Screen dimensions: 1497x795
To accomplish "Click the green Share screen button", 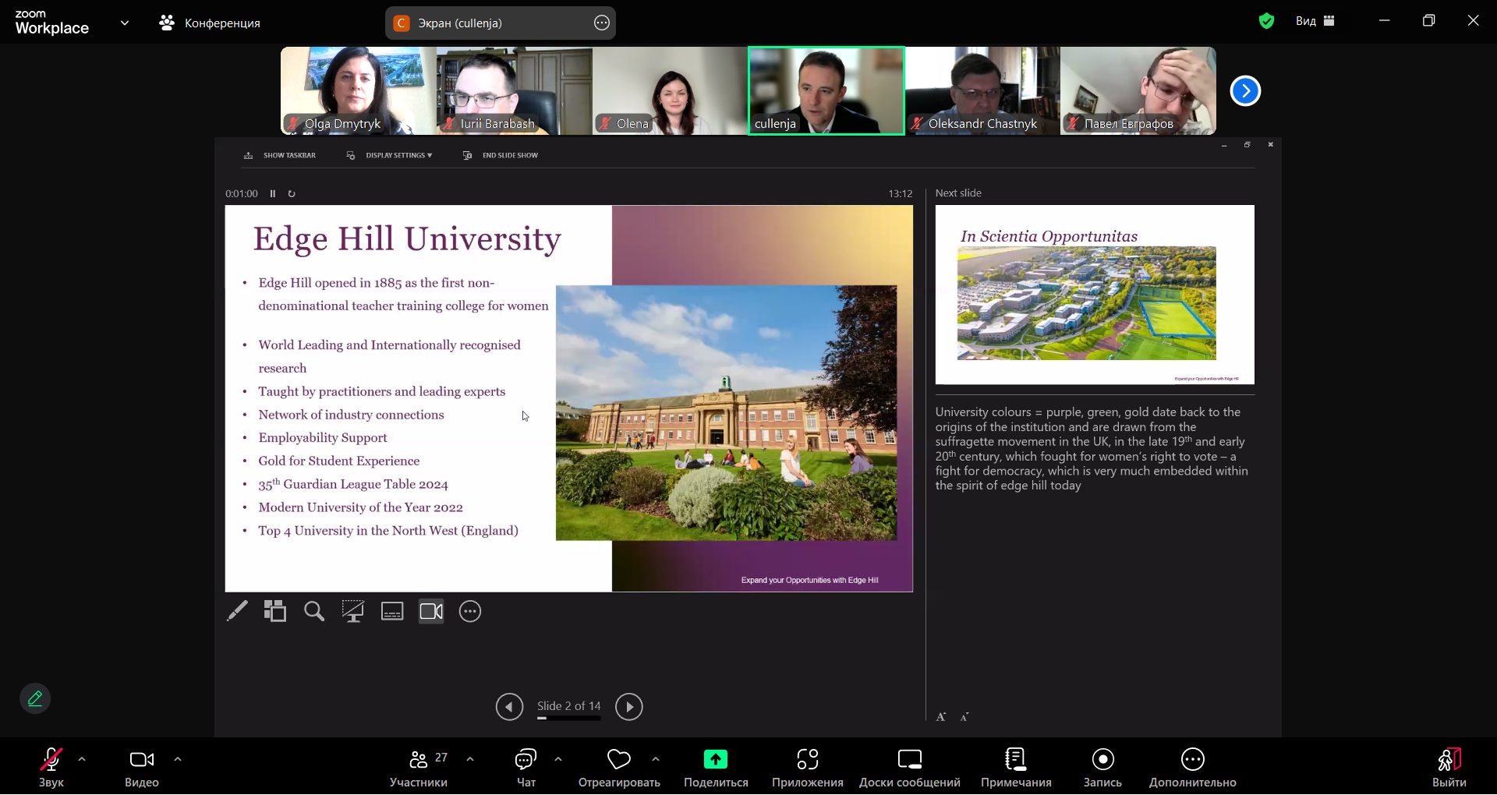I will click(x=715, y=760).
